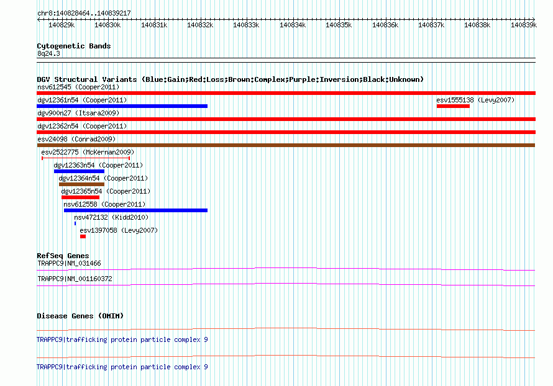Viewport: 553px width, 386px height.
Task: Open the esv1555138 (Levy2007) label
Action: click(475, 100)
